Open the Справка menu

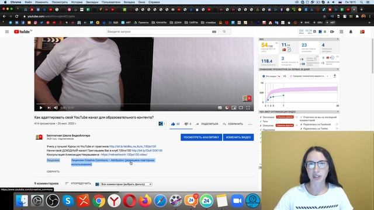coord(154,2)
